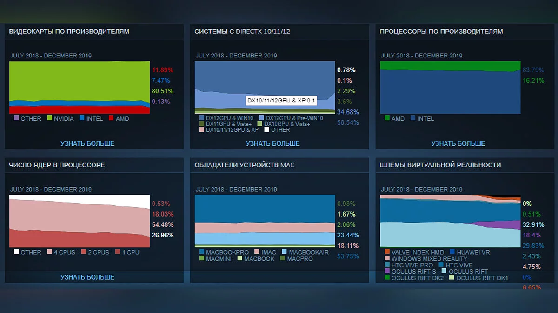Click the OCULUS RIFT DK1 legend label
The image size is (558, 313).
pyautogui.click(x=482, y=278)
